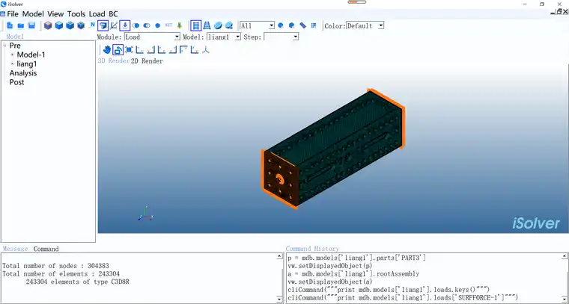569x304 pixels.
Task: Open the empty Step dropdown
Action: [281, 37]
